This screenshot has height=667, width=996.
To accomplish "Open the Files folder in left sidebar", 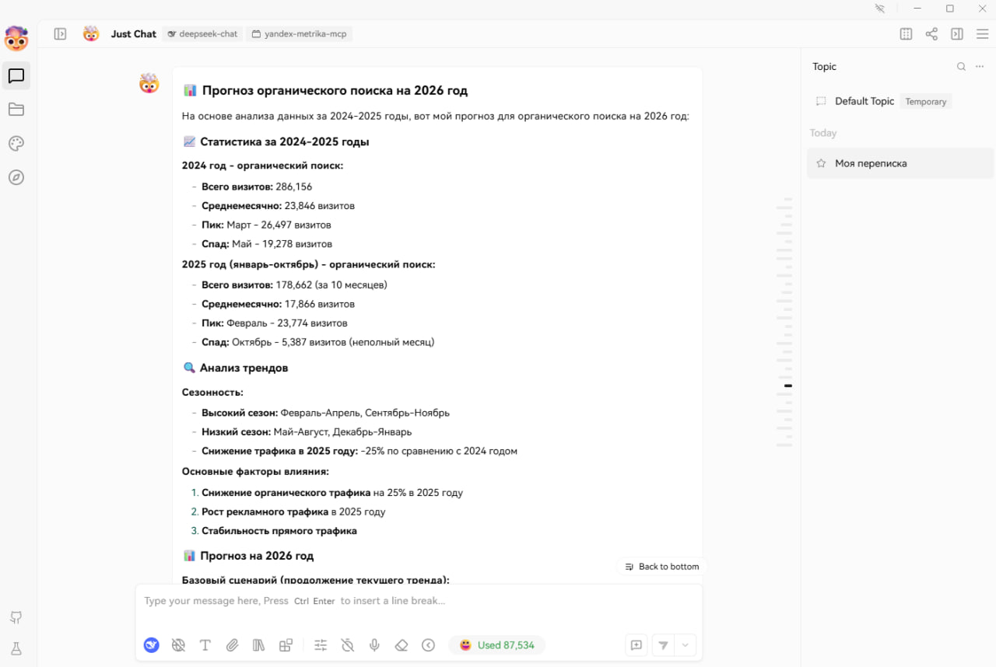I will click(16, 110).
